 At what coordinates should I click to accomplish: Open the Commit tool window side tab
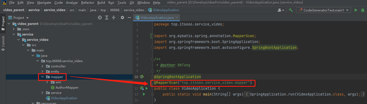coord(3,44)
